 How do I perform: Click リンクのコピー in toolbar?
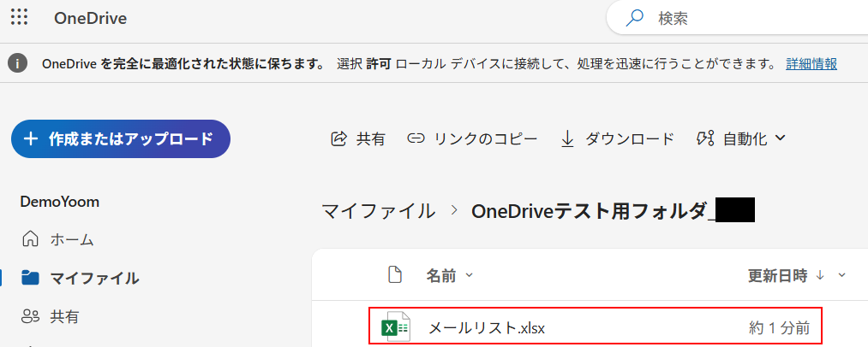(x=472, y=138)
